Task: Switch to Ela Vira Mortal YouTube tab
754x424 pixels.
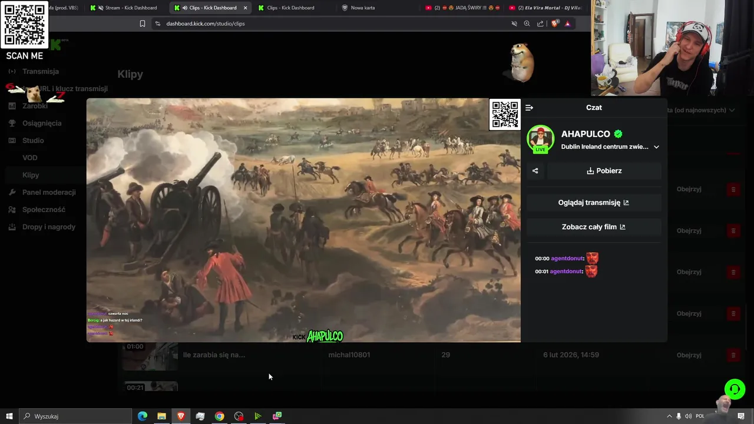Action: click(546, 8)
